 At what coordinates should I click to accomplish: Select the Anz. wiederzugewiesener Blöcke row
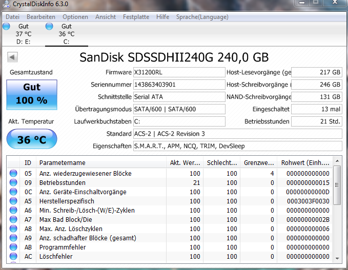click(170, 173)
